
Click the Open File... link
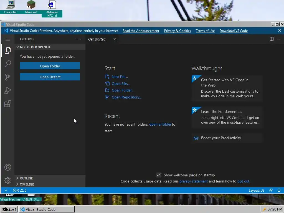(121, 84)
